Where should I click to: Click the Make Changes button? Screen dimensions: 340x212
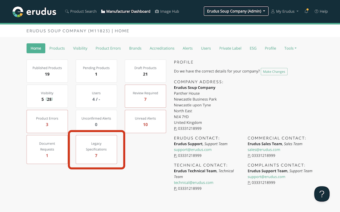(x=274, y=72)
